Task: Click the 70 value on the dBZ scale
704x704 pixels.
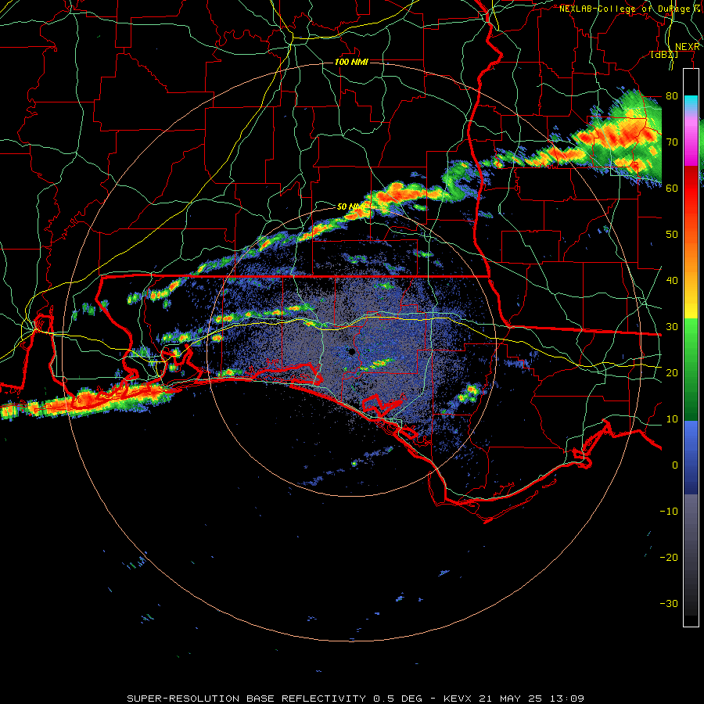Action: coord(672,142)
